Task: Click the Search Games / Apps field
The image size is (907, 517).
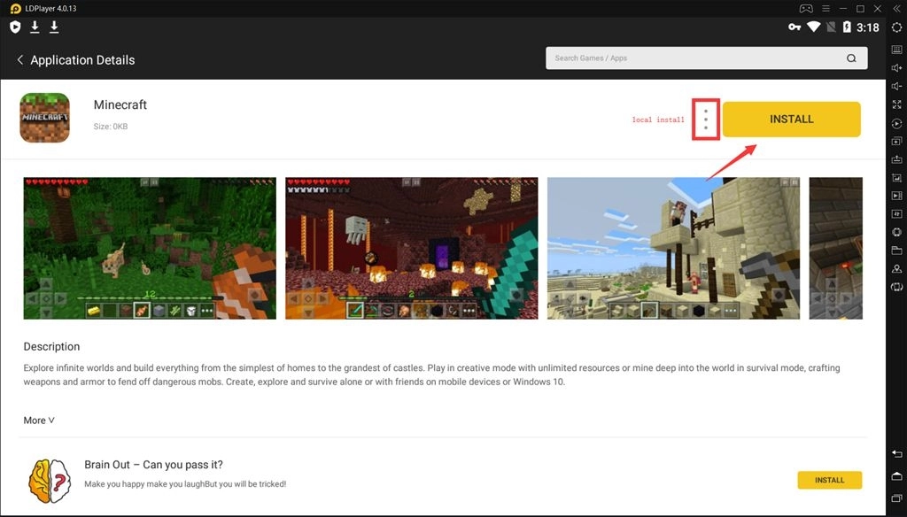Action: [700, 57]
